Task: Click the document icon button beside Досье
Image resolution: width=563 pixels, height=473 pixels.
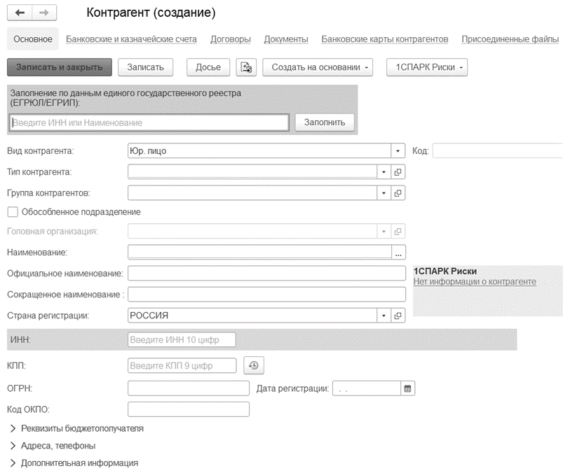Action: coord(246,67)
